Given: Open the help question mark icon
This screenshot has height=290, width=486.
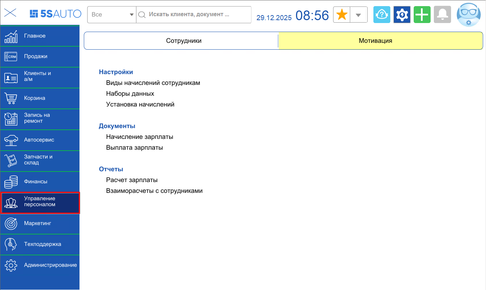Looking at the screenshot, I should pyautogui.click(x=382, y=14).
